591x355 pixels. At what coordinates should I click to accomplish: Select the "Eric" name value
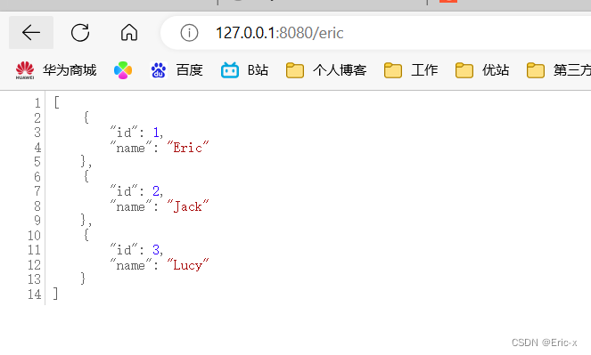(x=188, y=147)
